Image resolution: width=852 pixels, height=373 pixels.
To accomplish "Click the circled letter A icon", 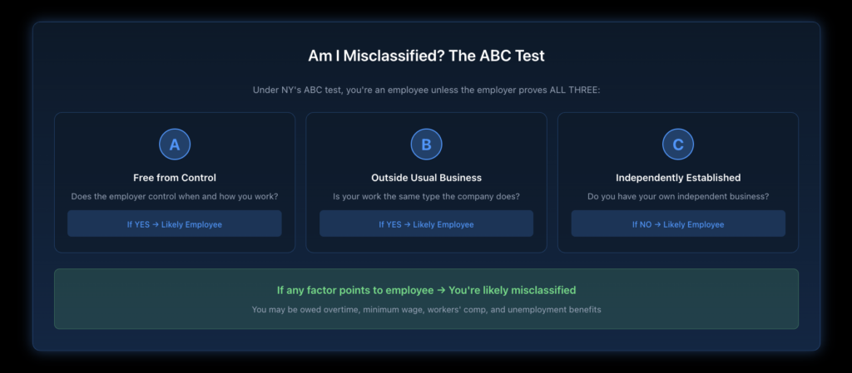I will (x=175, y=145).
